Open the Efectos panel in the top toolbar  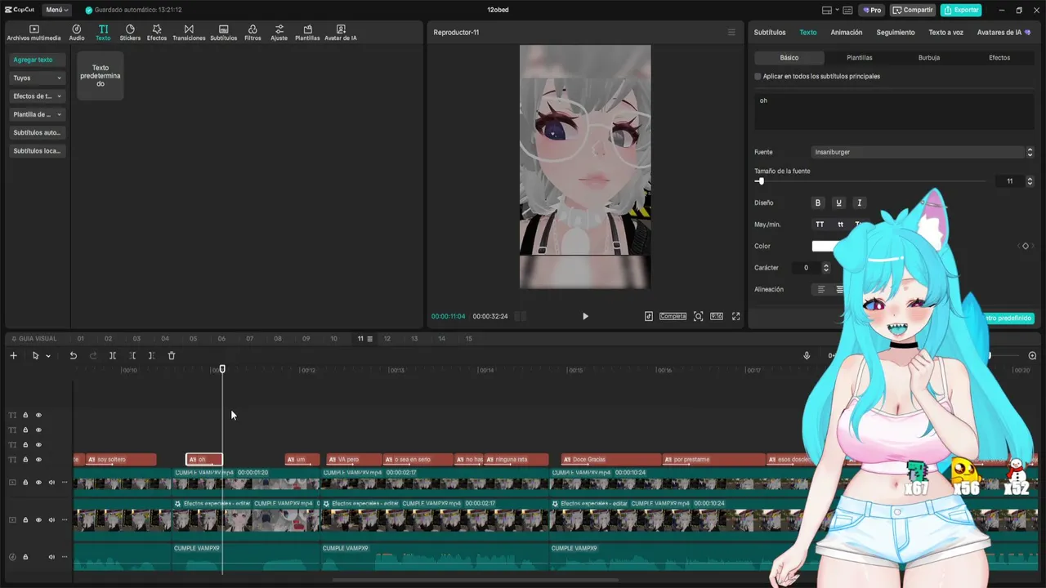click(157, 33)
